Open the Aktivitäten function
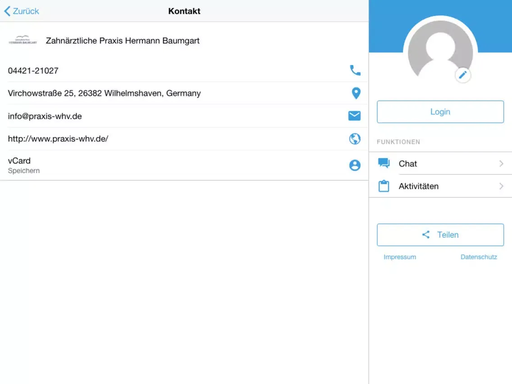Image resolution: width=512 pixels, height=384 pixels. pos(440,186)
